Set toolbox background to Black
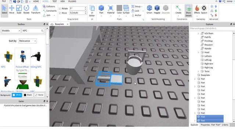 [28, 95]
